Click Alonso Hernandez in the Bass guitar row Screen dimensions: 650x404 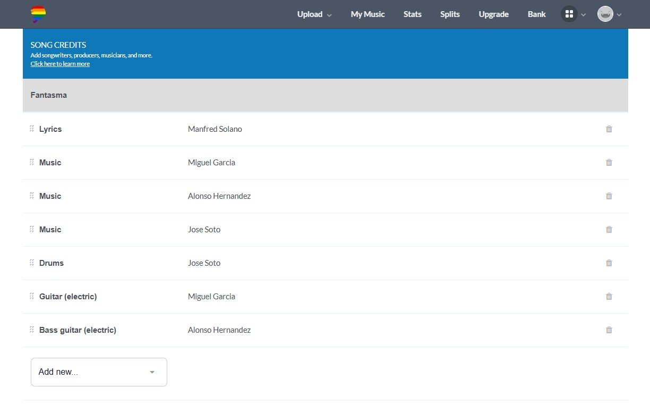click(x=219, y=330)
